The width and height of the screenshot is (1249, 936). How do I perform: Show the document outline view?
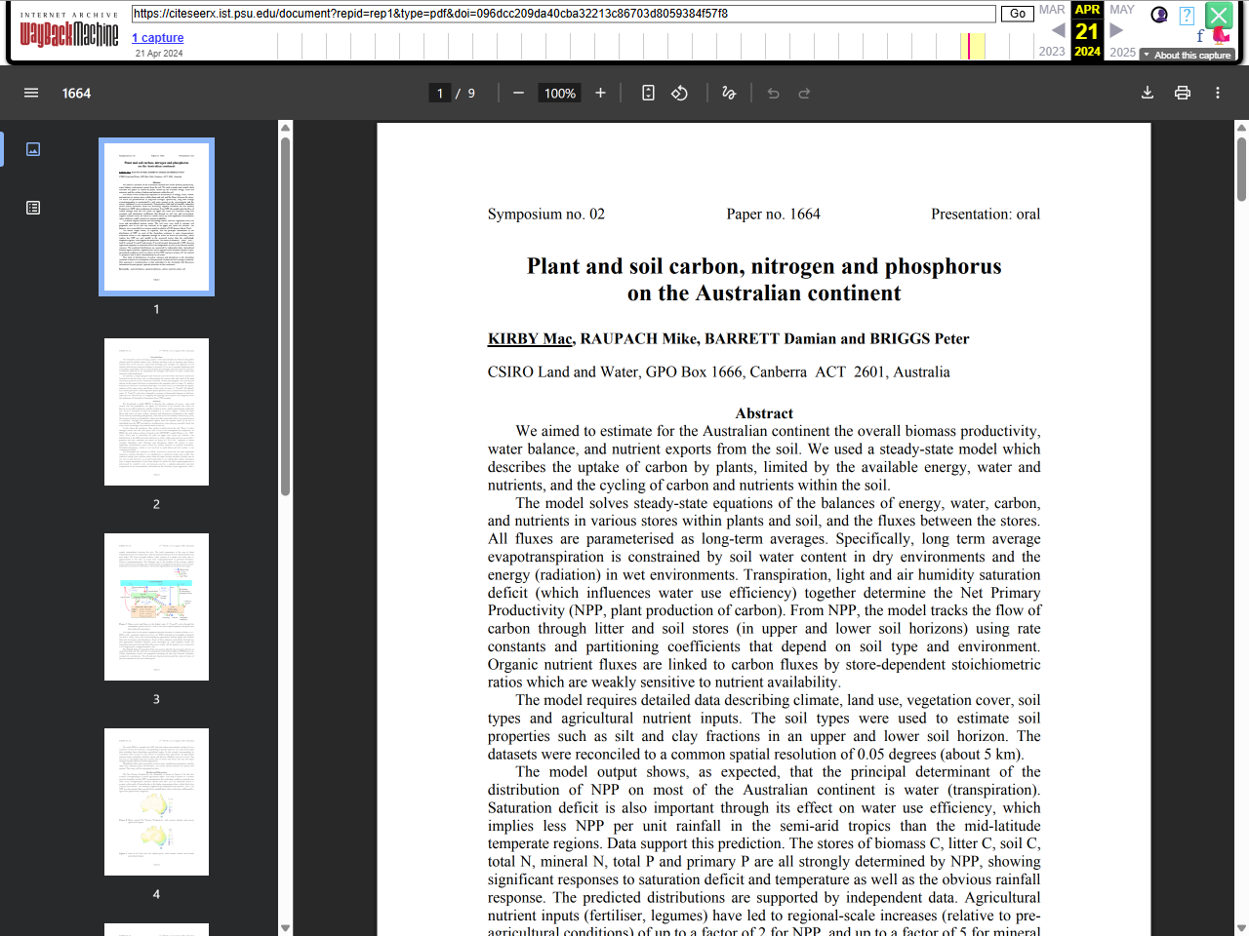point(33,208)
